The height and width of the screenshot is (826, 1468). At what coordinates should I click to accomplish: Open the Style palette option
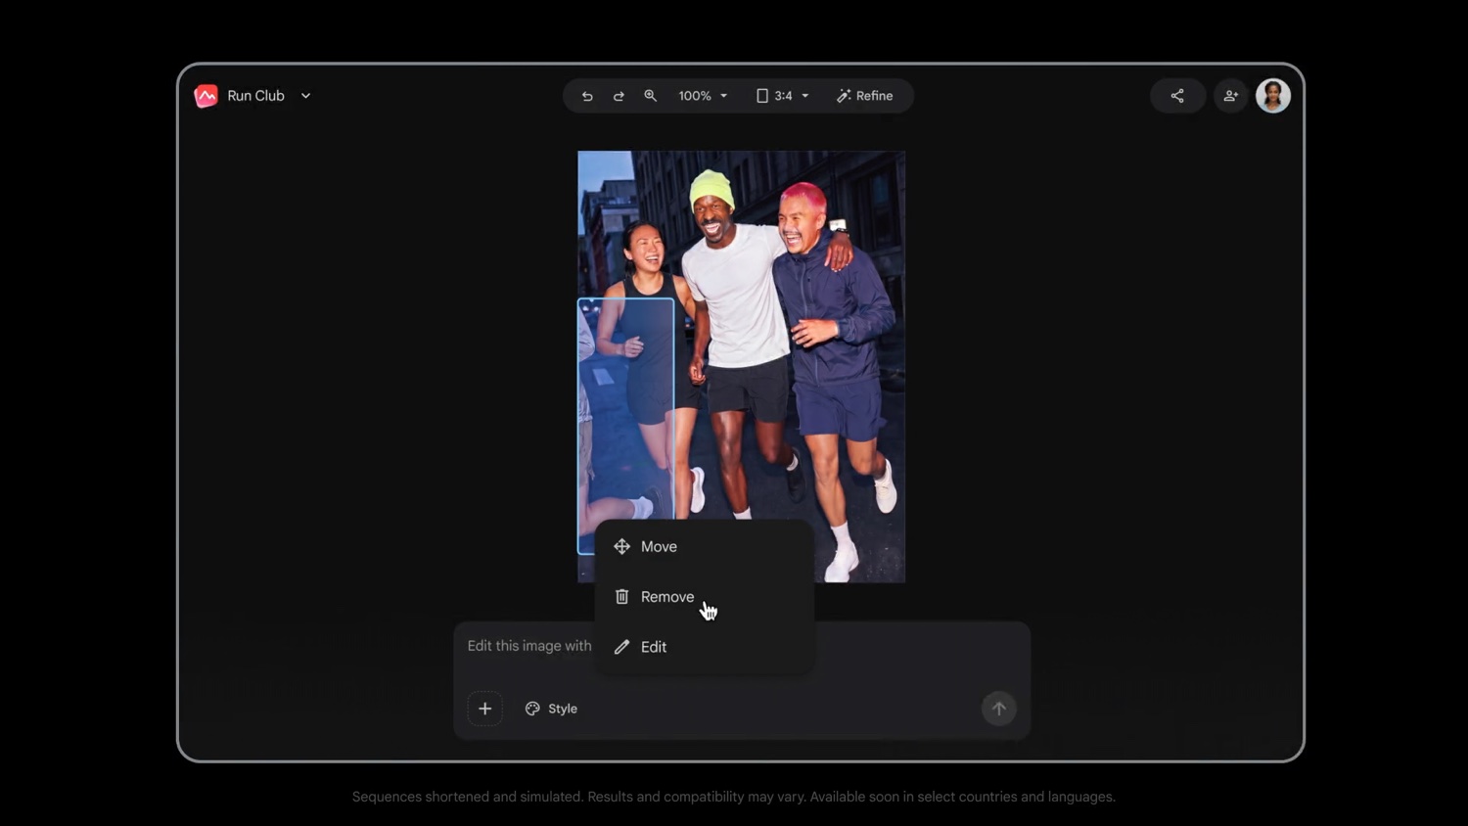(x=551, y=709)
